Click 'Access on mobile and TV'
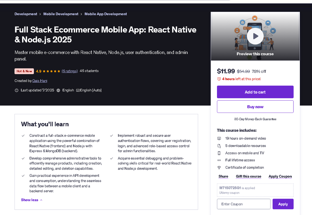The width and height of the screenshot is (312, 215). [x=244, y=153]
